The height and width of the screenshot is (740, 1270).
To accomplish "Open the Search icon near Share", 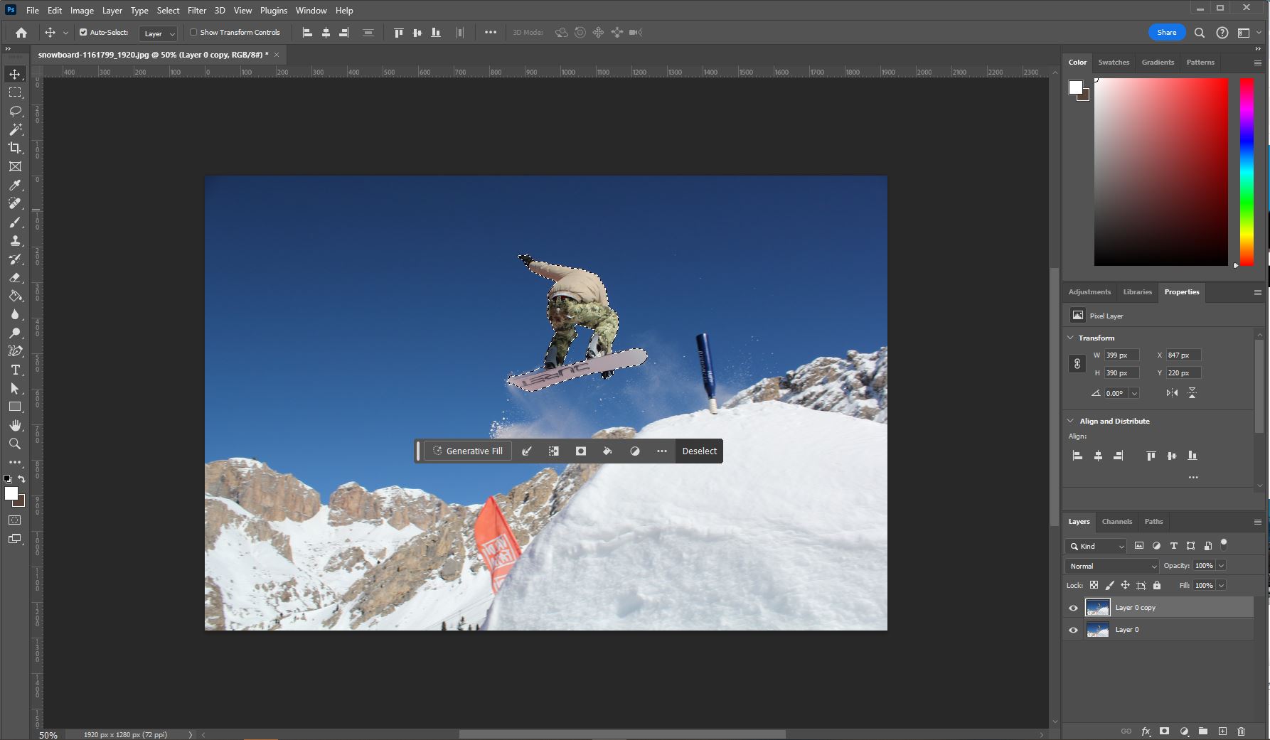I will click(x=1200, y=33).
